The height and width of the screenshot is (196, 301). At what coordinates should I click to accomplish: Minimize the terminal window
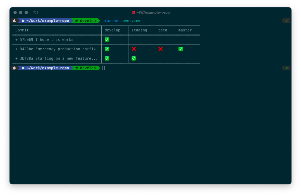coord(21,13)
